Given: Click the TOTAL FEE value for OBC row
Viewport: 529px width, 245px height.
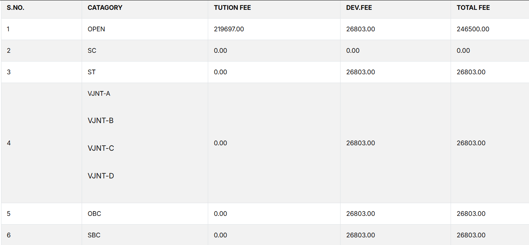Looking at the screenshot, I should click(471, 214).
